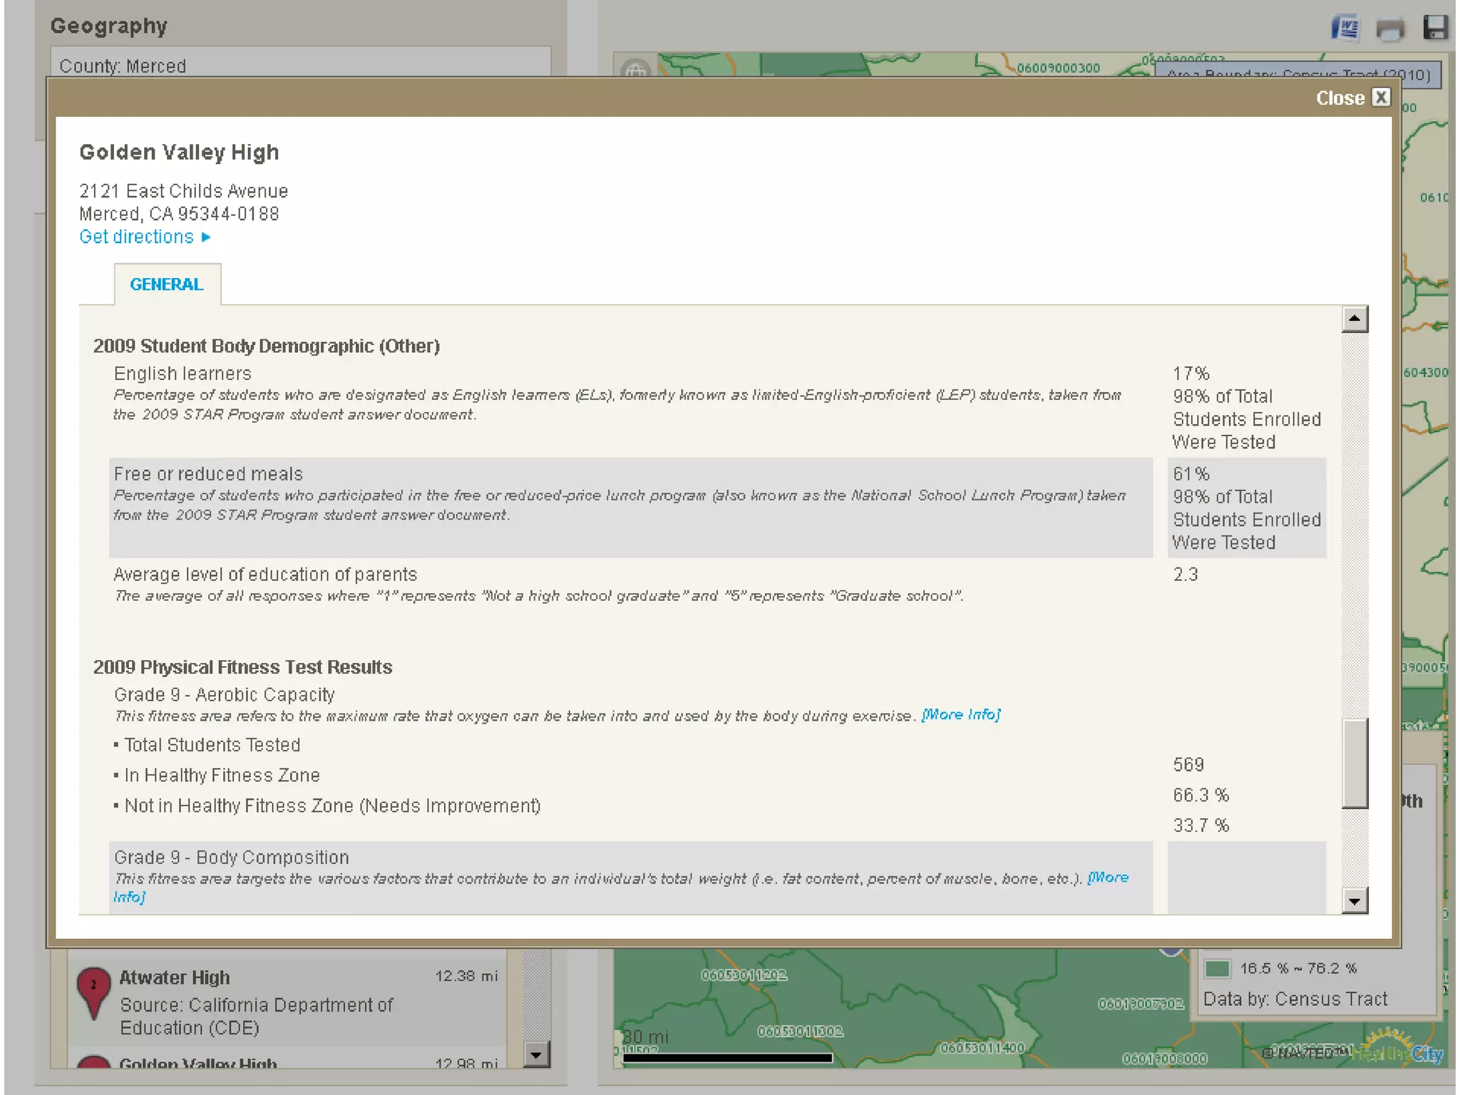
Task: Click the Geography panel header
Action: pos(109,26)
